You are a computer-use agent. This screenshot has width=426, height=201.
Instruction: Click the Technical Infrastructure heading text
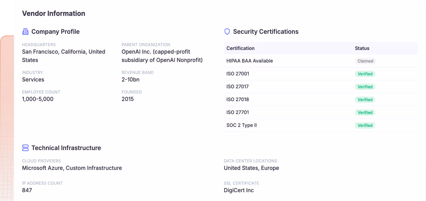(66, 148)
